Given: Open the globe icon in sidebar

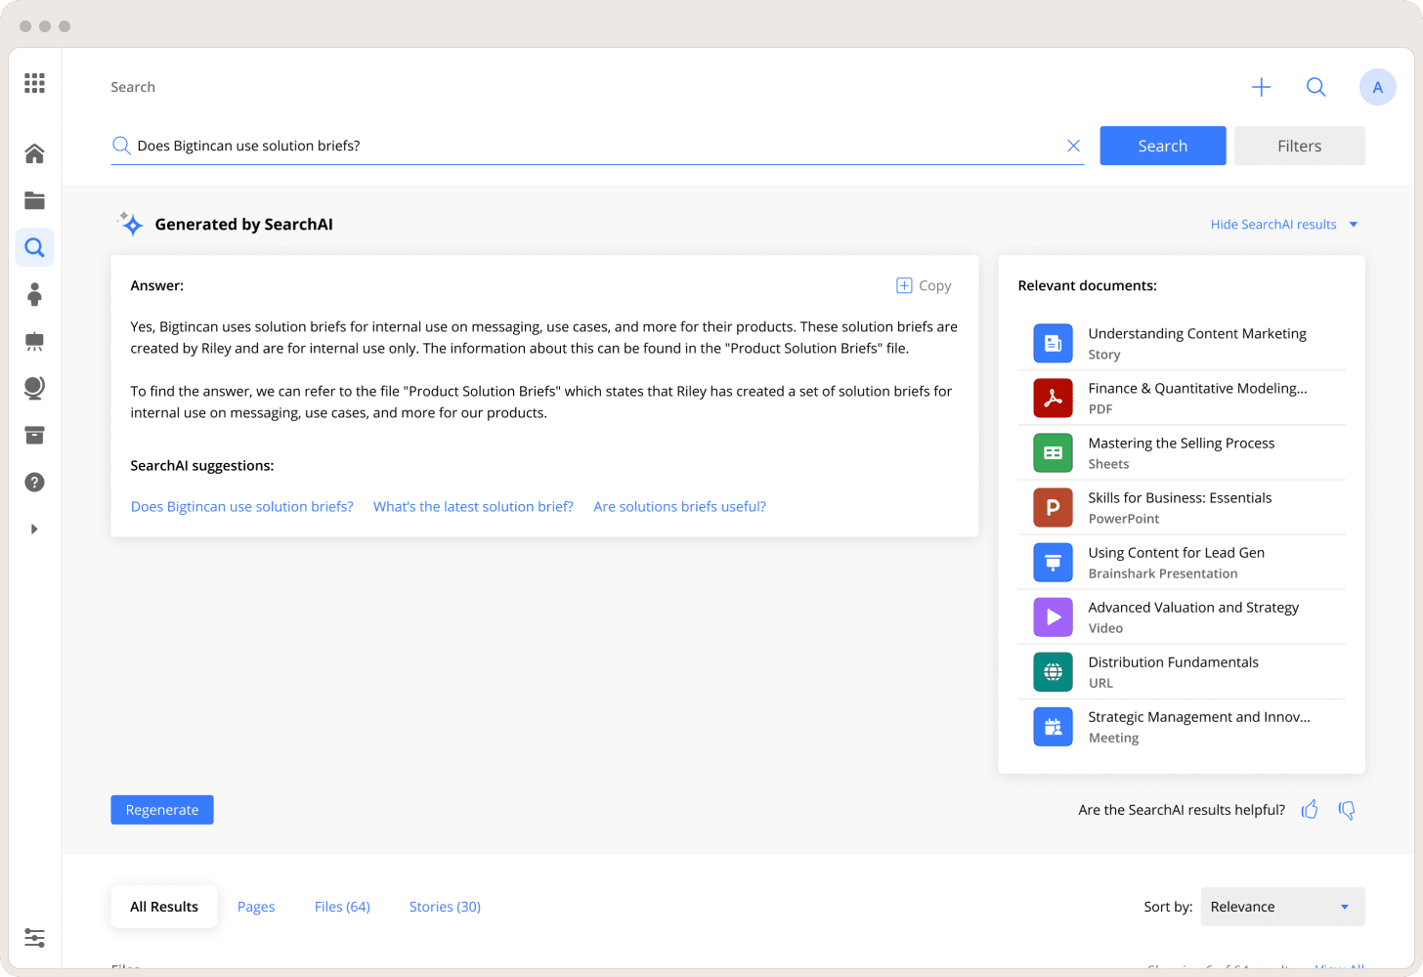Looking at the screenshot, I should point(34,388).
